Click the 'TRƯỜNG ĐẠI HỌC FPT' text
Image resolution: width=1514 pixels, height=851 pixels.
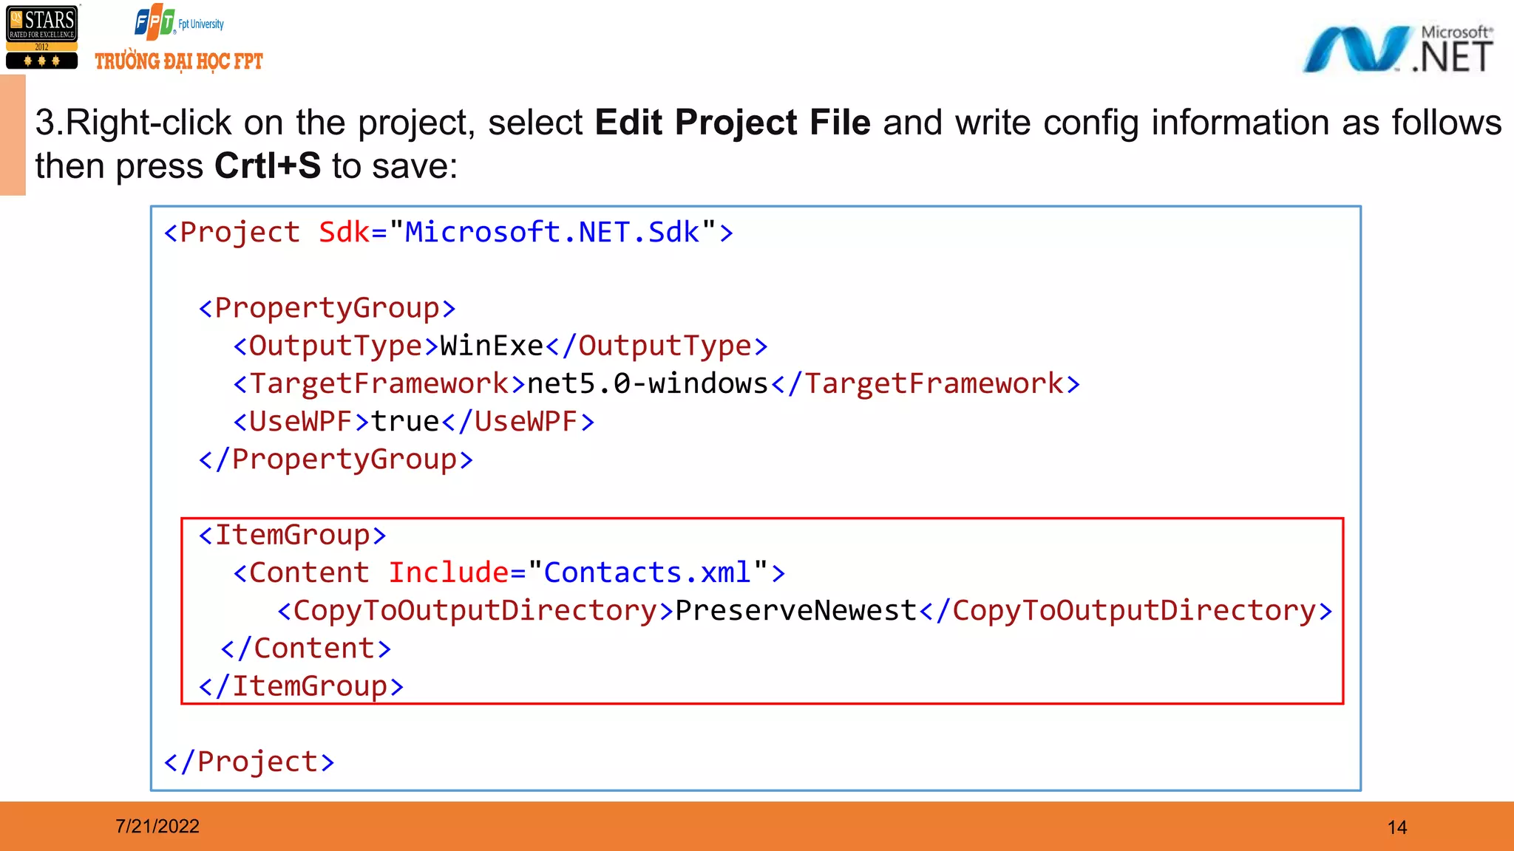click(179, 61)
